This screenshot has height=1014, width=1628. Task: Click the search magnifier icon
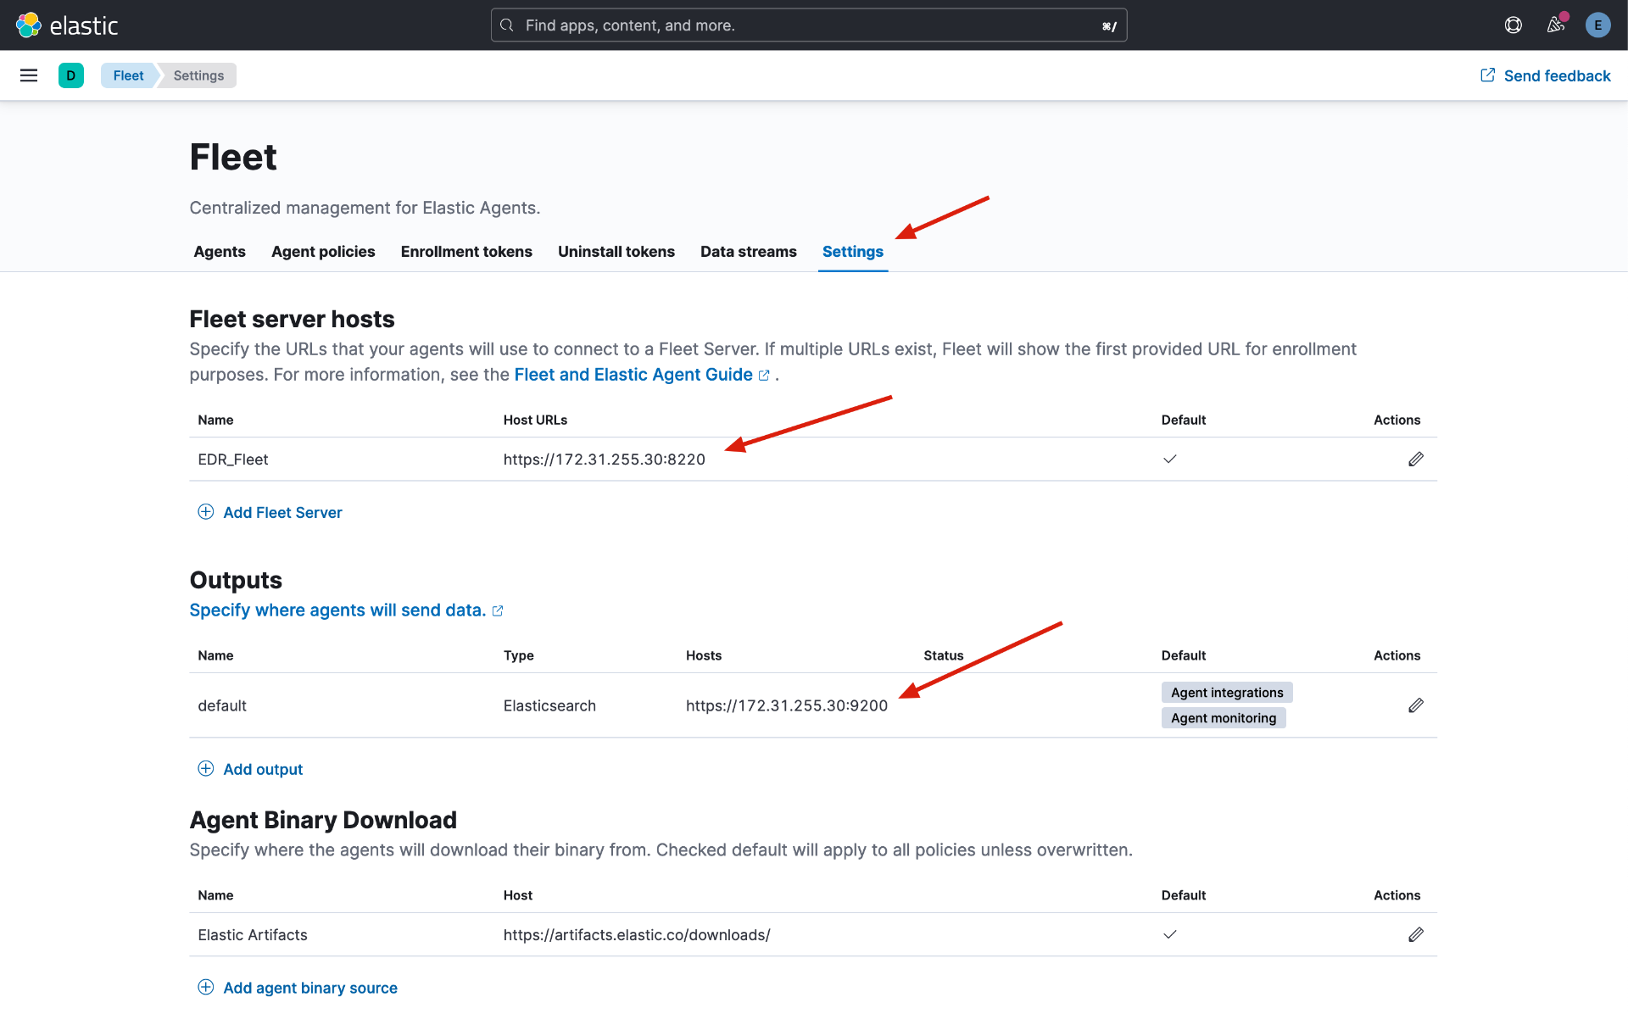tap(507, 25)
